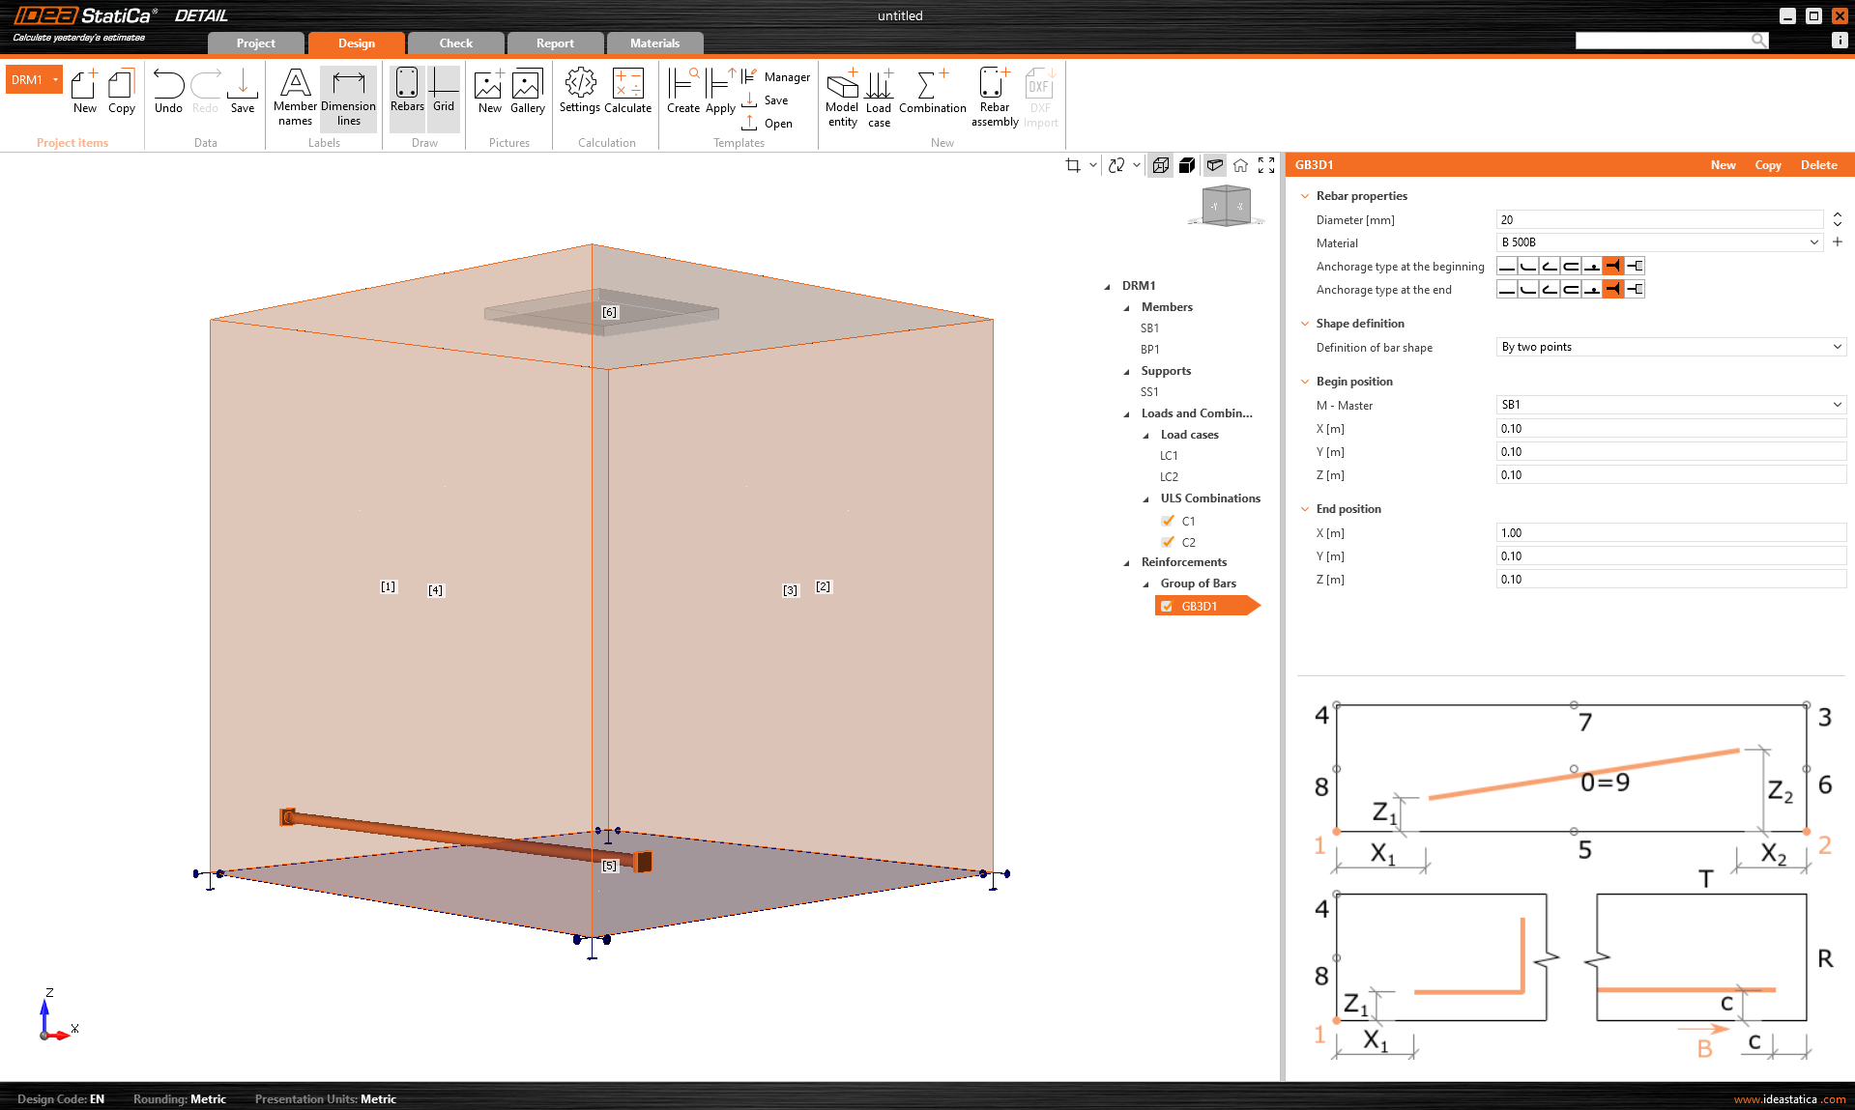
Task: Click Copy in the GB3D1 header
Action: [x=1767, y=165]
